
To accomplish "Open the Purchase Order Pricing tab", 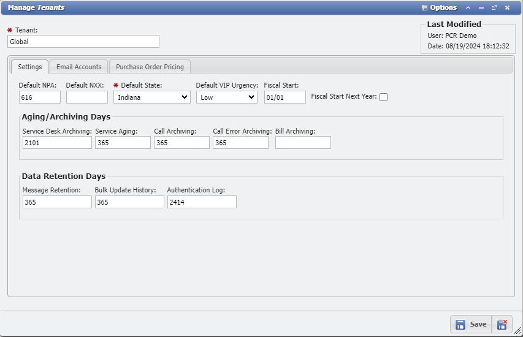I will 151,67.
